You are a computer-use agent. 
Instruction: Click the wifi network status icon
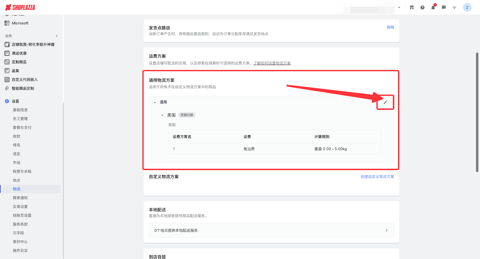(454, 7)
